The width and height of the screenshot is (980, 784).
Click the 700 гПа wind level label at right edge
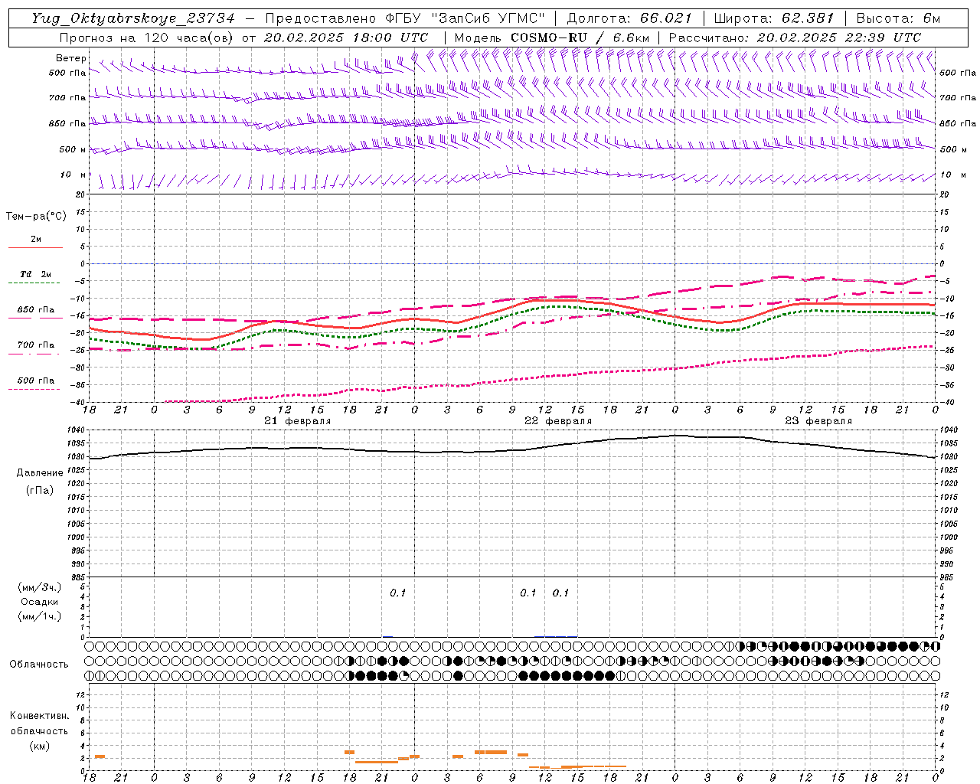(958, 98)
